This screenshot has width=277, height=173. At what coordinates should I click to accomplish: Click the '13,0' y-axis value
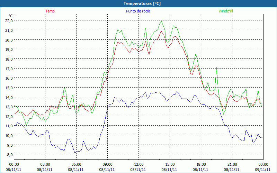click(x=9, y=107)
